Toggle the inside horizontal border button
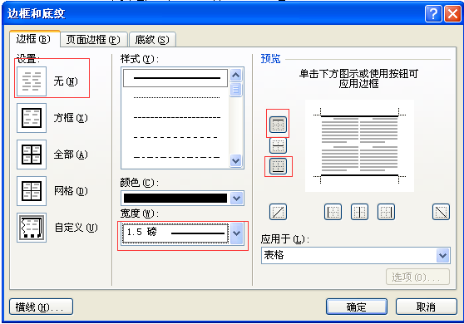Screen dimensions: 464x324 (279, 145)
